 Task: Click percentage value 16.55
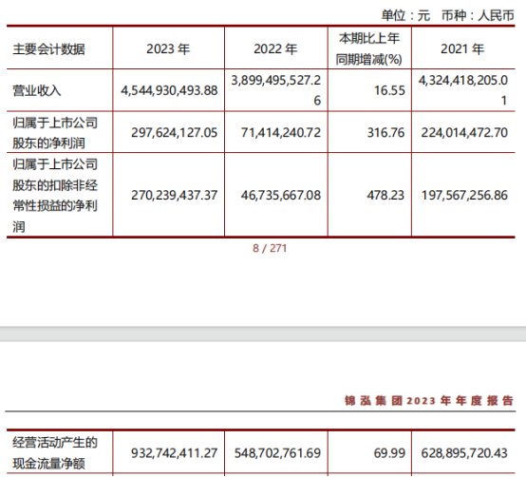coord(389,90)
